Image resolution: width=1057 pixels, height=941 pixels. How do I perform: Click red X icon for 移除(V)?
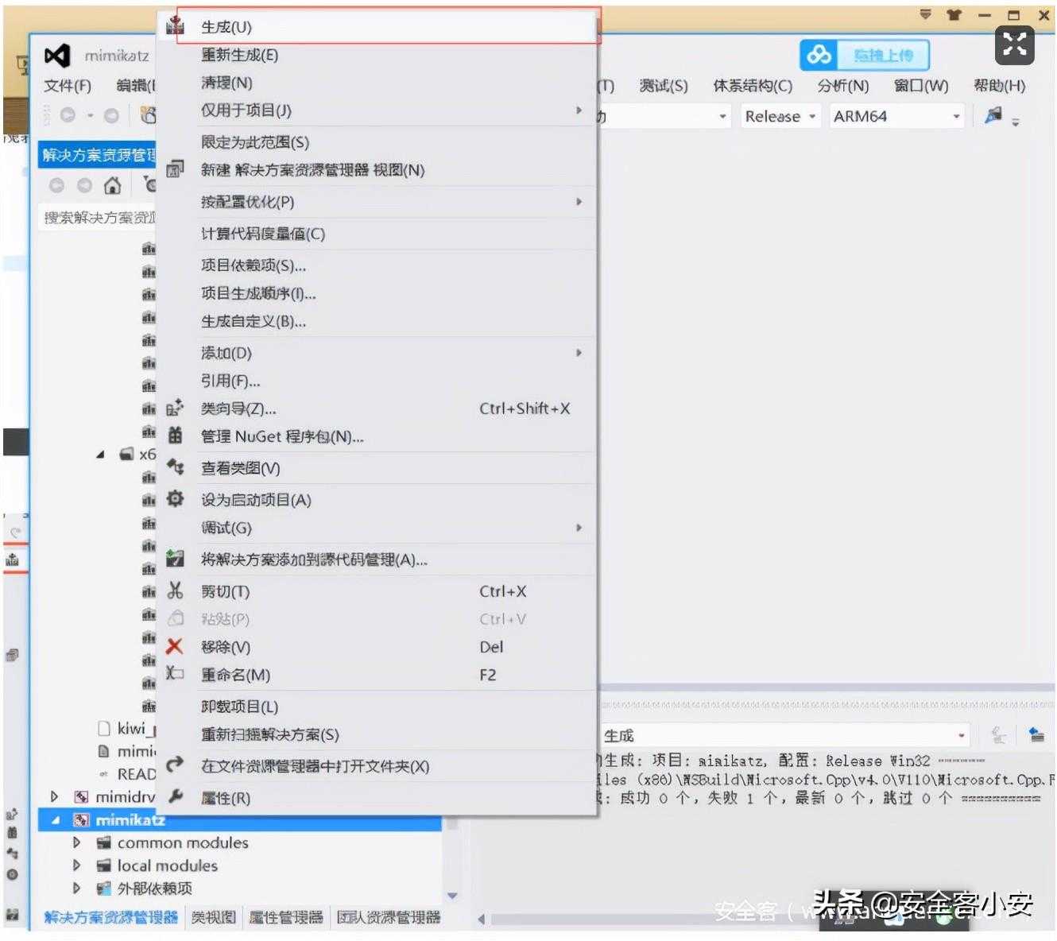(x=175, y=646)
